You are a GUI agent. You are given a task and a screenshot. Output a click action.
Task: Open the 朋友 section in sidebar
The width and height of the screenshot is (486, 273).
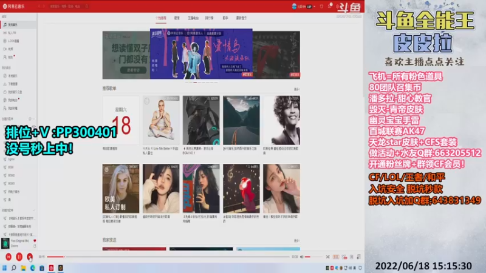[x=18, y=57]
